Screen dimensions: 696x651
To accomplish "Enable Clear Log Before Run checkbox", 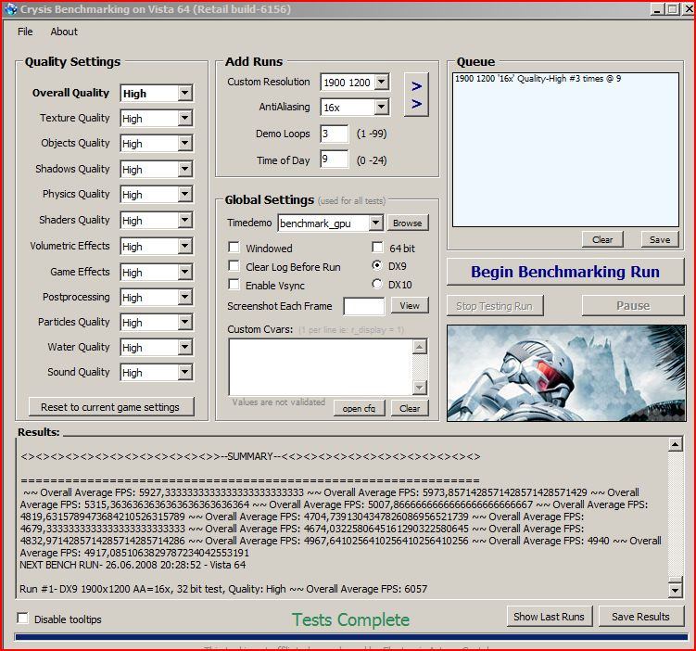I will point(234,266).
